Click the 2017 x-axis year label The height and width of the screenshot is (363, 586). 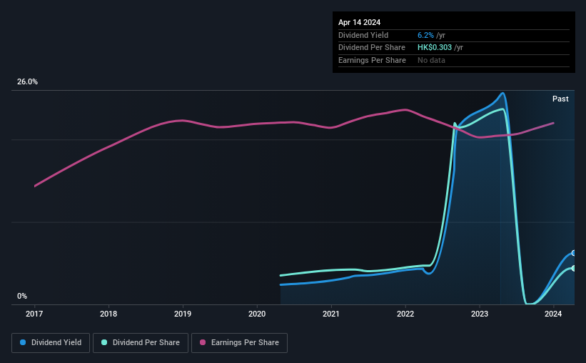point(35,313)
